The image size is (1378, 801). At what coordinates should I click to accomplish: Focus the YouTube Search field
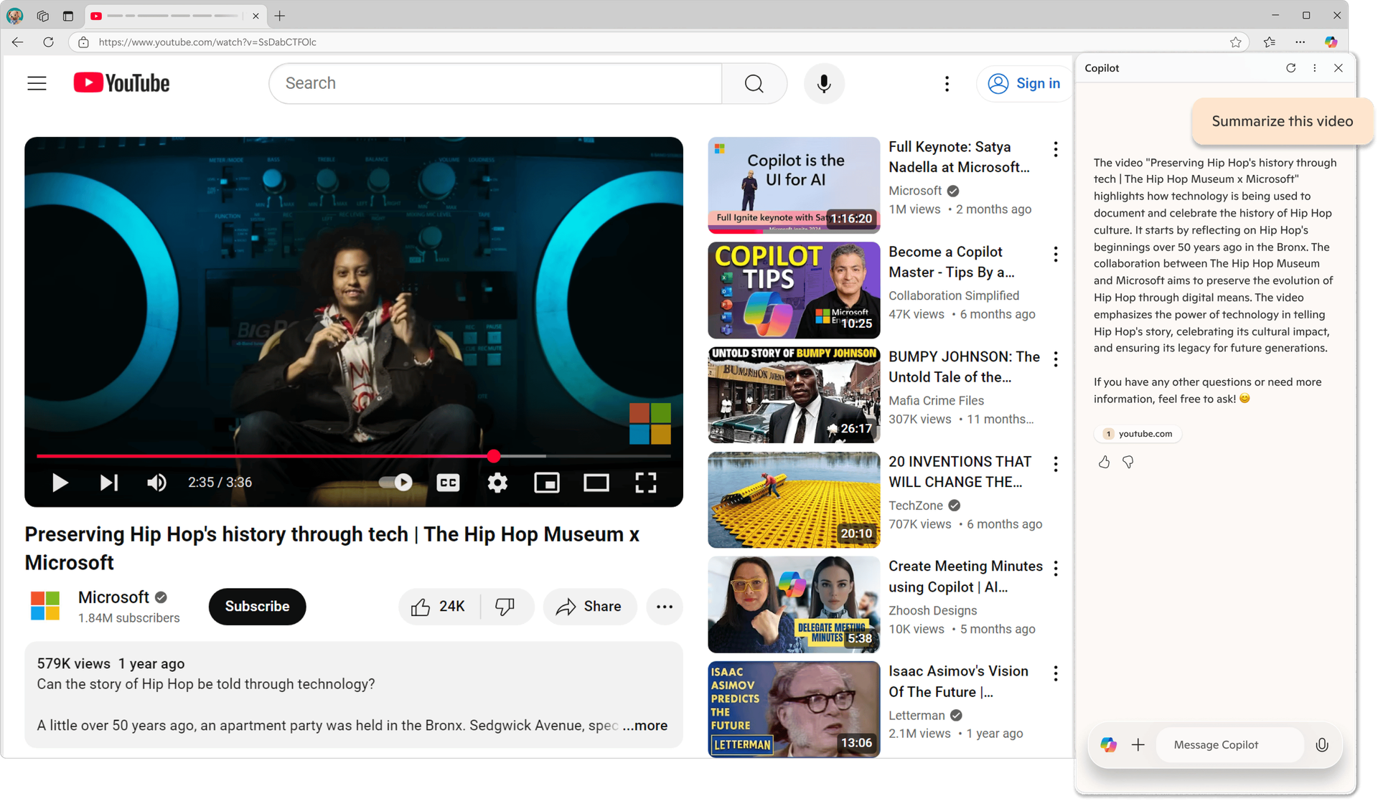click(495, 83)
